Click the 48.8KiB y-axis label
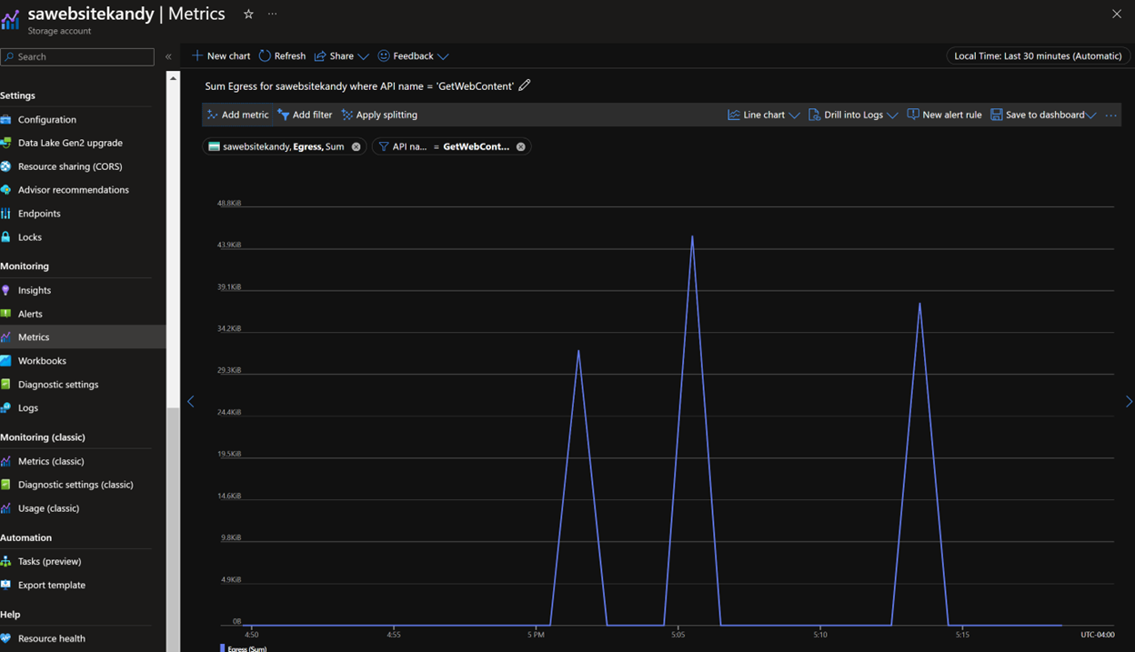 229,204
